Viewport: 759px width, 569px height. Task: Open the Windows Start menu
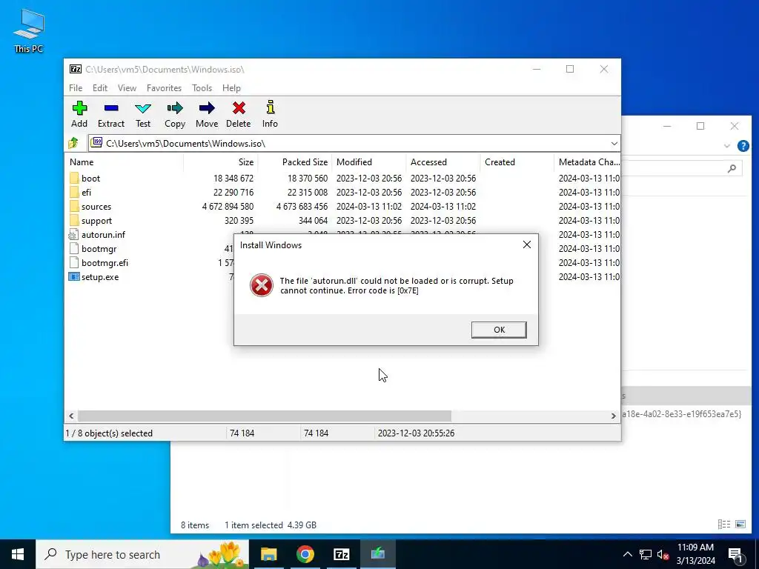pos(18,554)
